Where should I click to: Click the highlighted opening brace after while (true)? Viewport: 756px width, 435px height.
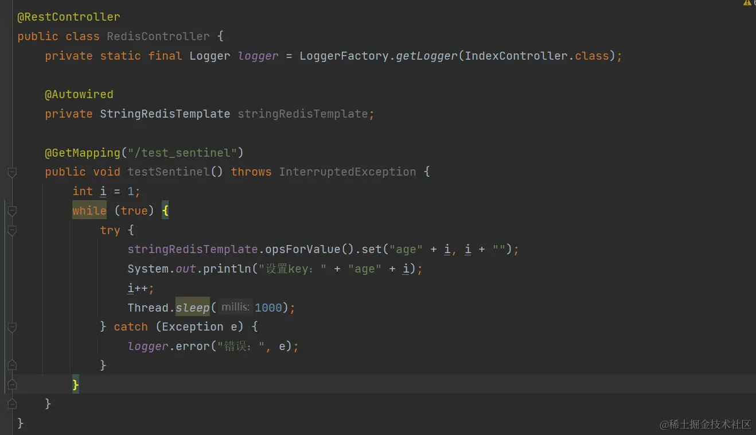[165, 211]
